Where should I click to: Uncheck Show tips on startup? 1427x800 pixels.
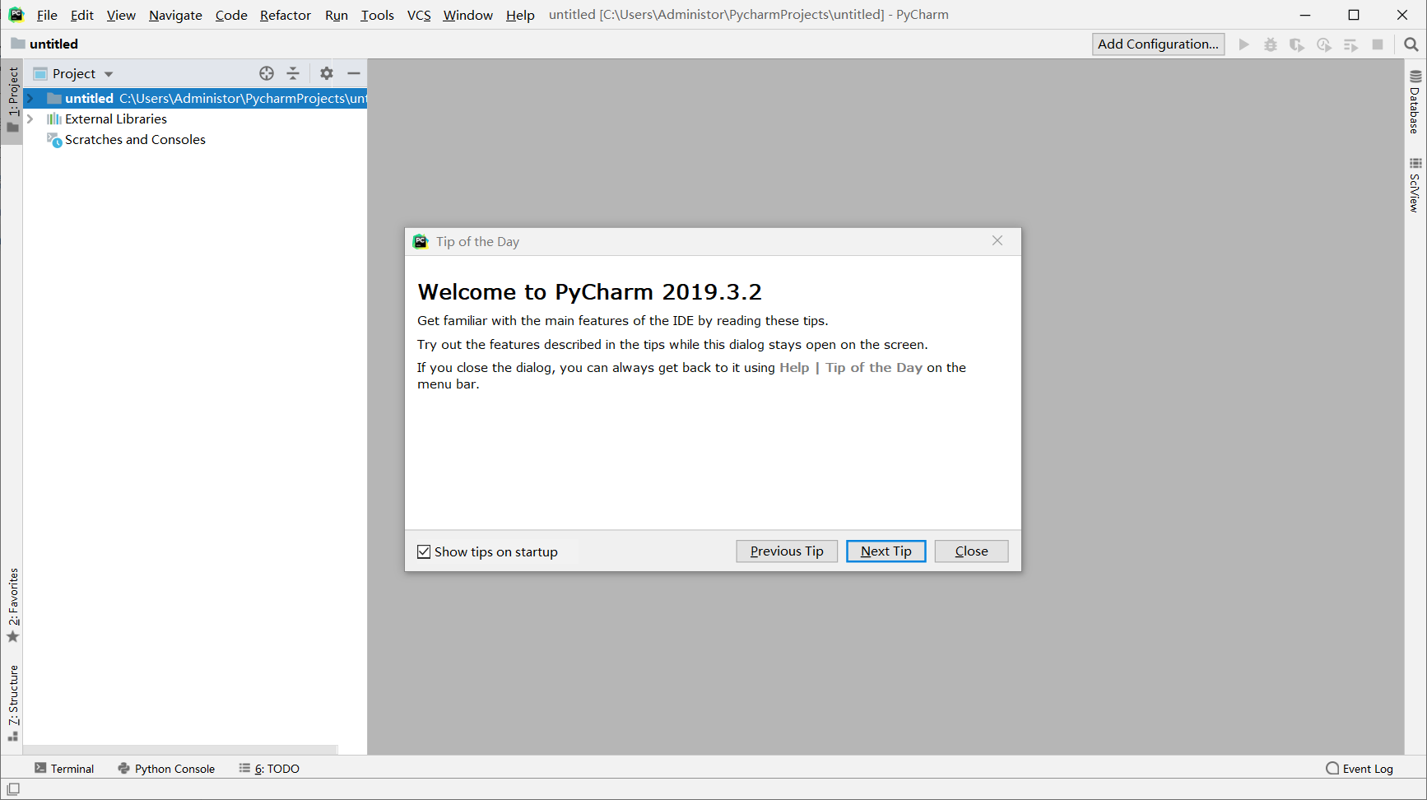424,551
